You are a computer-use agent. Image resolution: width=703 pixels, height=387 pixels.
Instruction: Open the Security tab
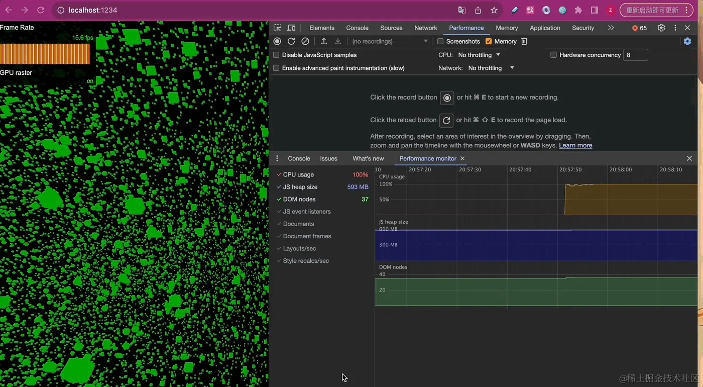point(583,28)
